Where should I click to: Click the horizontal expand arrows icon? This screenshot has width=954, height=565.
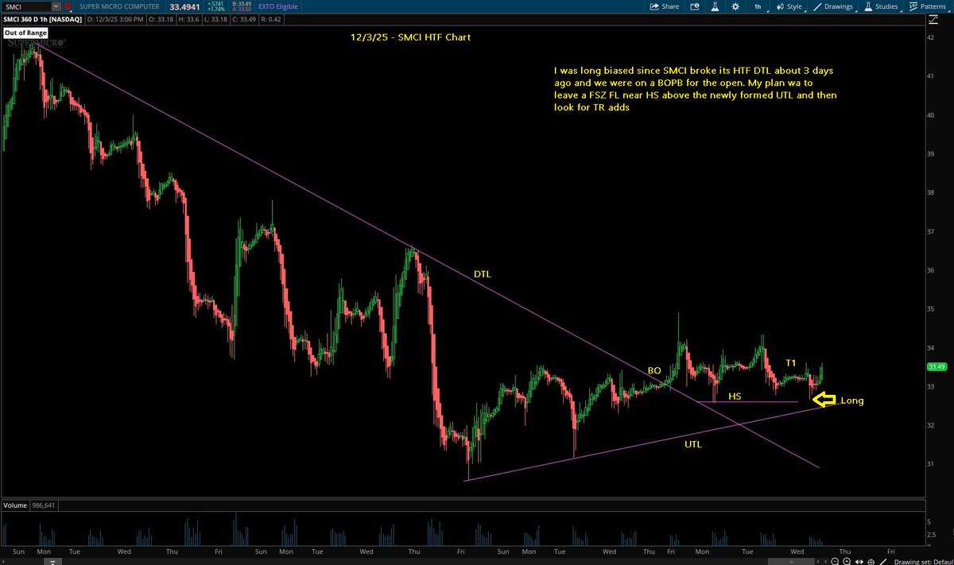pos(859,562)
